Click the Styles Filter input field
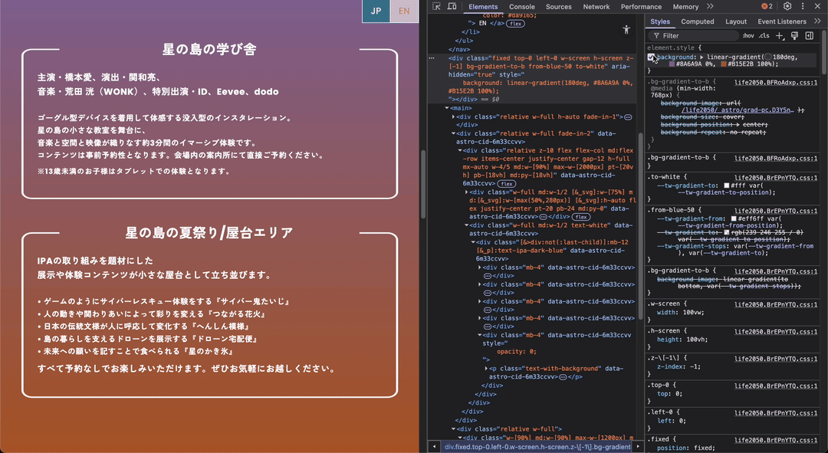828x453 pixels. (x=694, y=36)
